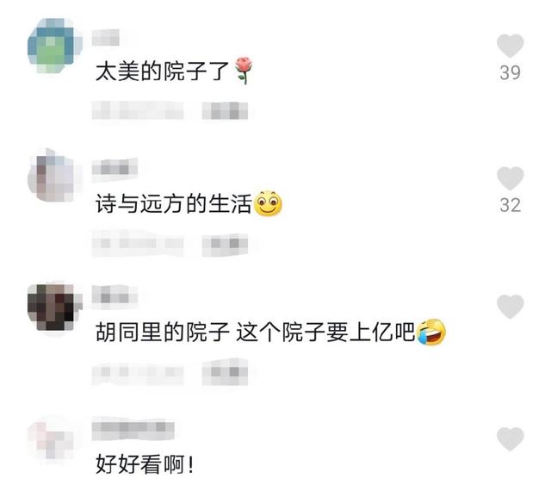Click reply label under 太美的院子了 comment
551x485 pixels.
point(225,111)
